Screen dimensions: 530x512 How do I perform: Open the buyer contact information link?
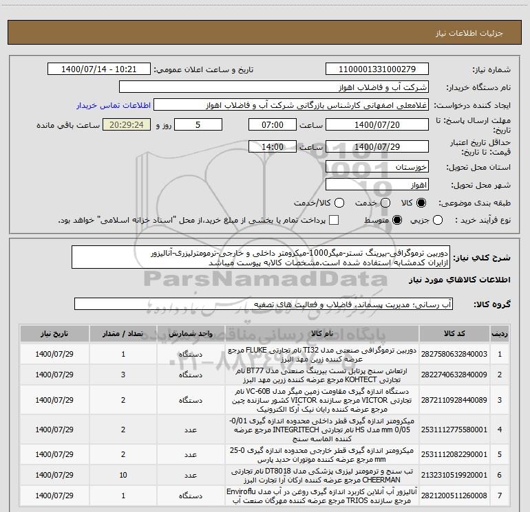[x=114, y=105]
